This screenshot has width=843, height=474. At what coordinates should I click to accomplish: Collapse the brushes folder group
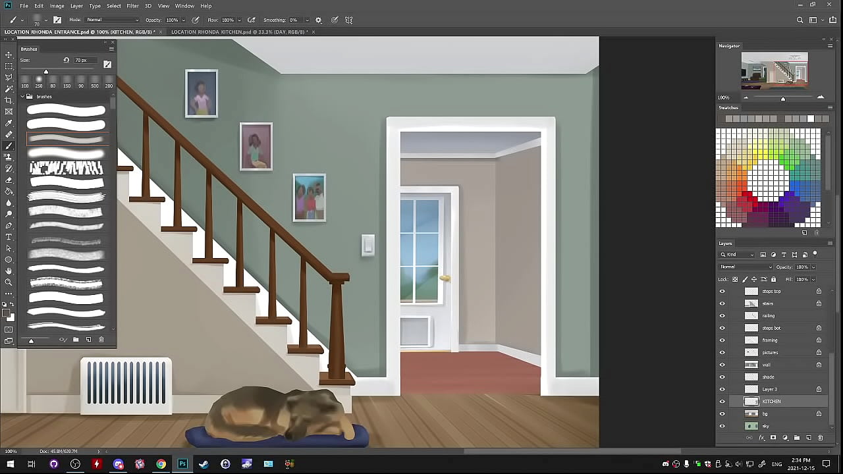22,97
